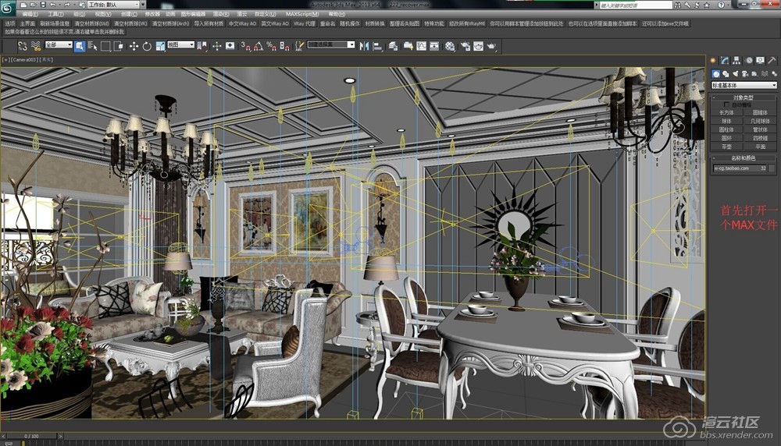Open the 编辑(E) menu
781x446 pixels.
click(30, 14)
